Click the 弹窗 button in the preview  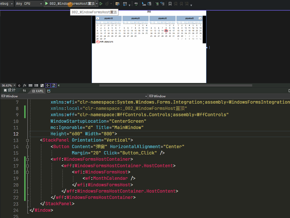[x=149, y=12]
